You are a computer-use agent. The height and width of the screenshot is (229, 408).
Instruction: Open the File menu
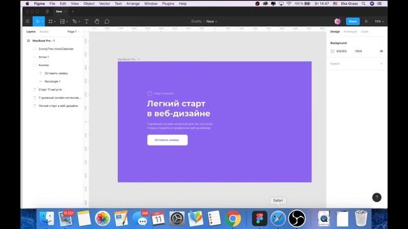[x=52, y=4]
